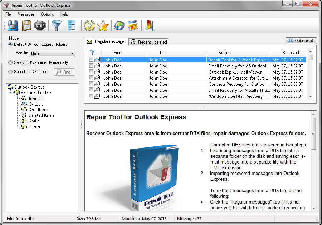Click the funnel icon in message list header
Screen dimensions: 322x225
(x=92, y=52)
